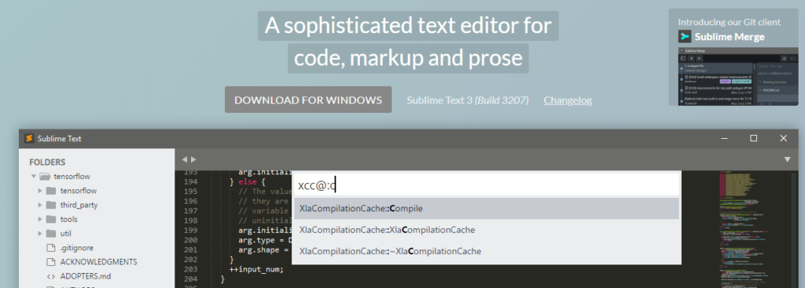805x288 pixels.
Task: Click the tools folder icon
Action: click(51, 219)
